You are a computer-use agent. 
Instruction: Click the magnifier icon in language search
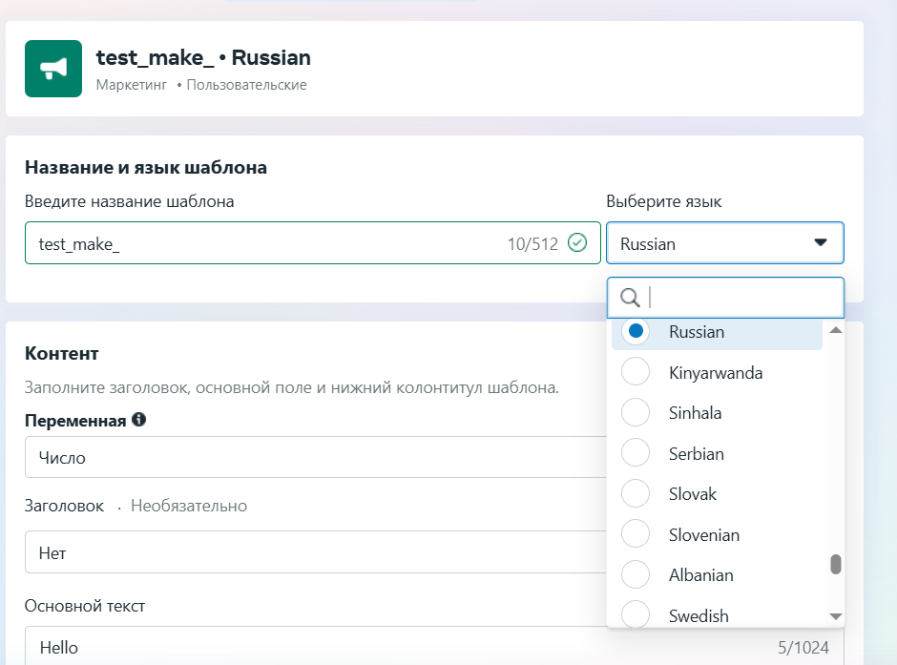click(630, 298)
